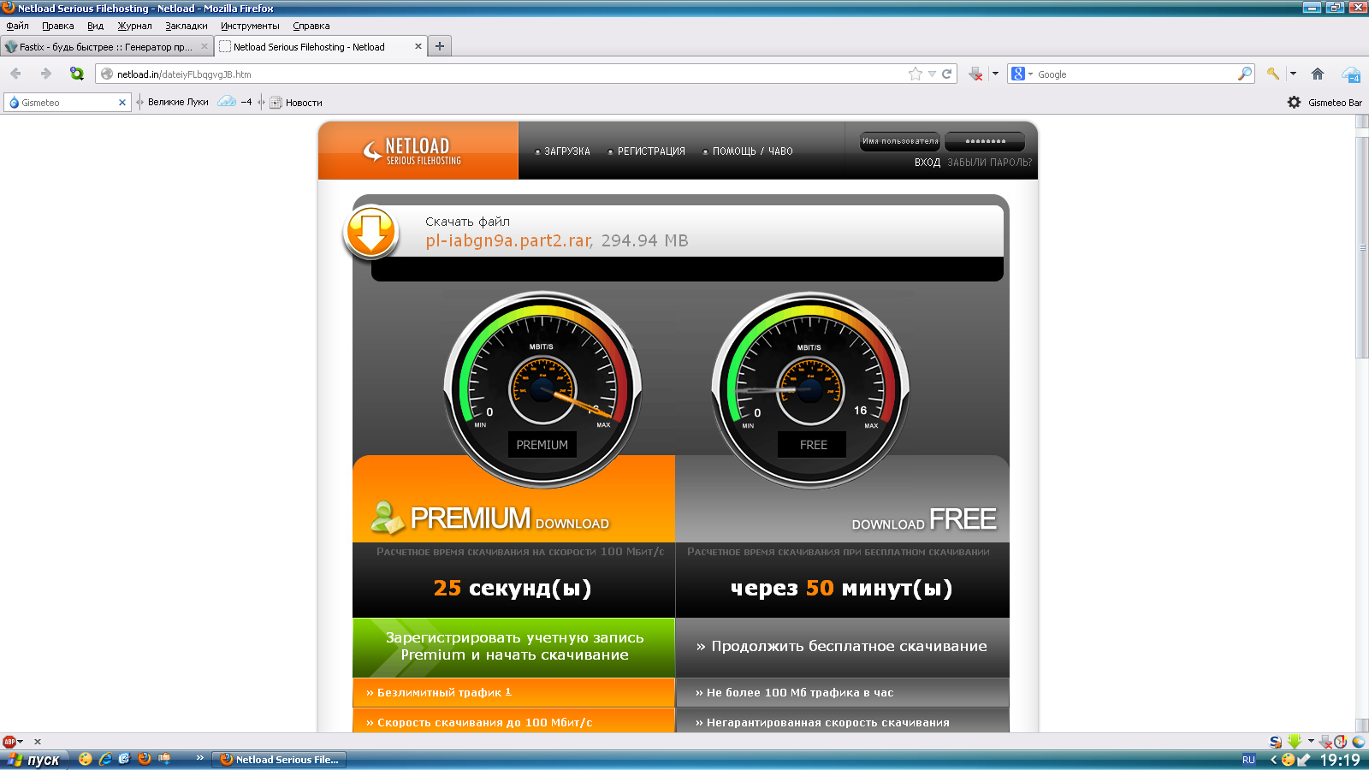The image size is (1369, 770).
Task: Click the Gismeteo search input field
Action: pyautogui.click(x=67, y=103)
